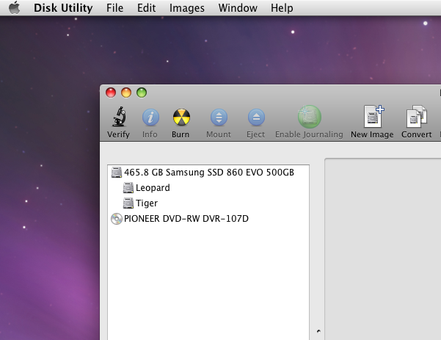The image size is (441, 340).
Task: Click the Mount toolbar icon
Action: pos(219,117)
